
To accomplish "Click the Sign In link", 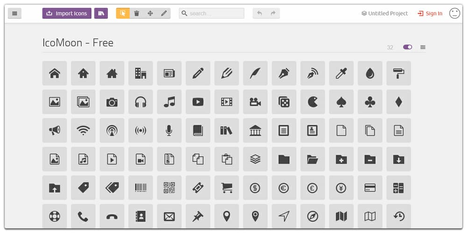I will [x=430, y=14].
